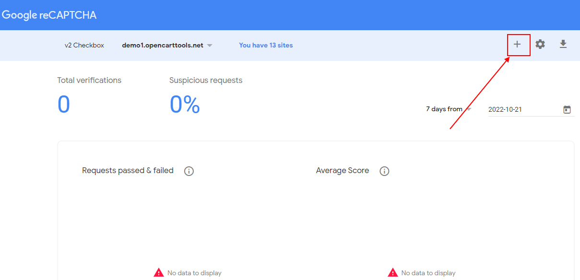
Task: Click the "Suspicious requests" label
Action: (x=206, y=81)
